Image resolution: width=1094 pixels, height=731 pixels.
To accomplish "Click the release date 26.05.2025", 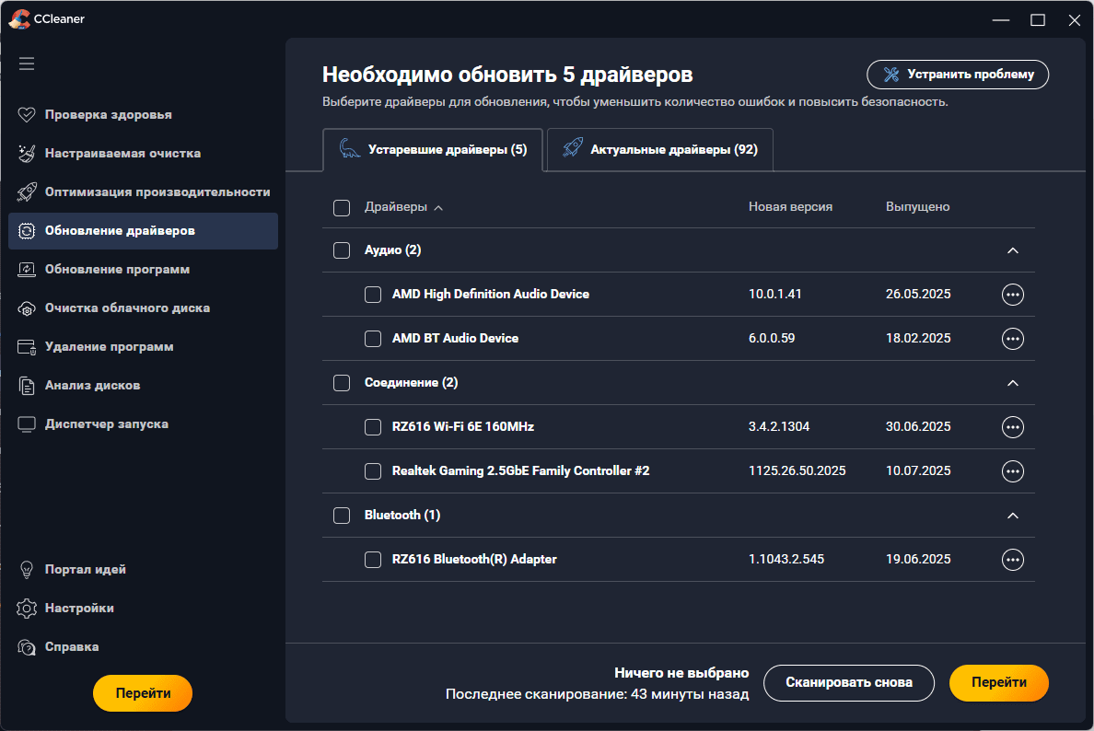I will [918, 295].
